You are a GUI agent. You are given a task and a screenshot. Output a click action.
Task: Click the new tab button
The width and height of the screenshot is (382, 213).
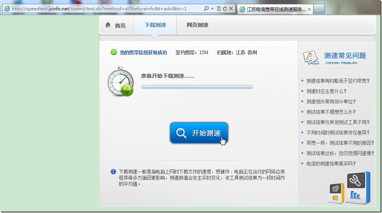tap(319, 9)
